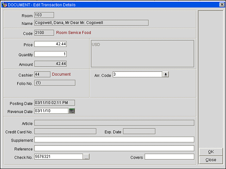Click the Covers input field

[170, 157]
